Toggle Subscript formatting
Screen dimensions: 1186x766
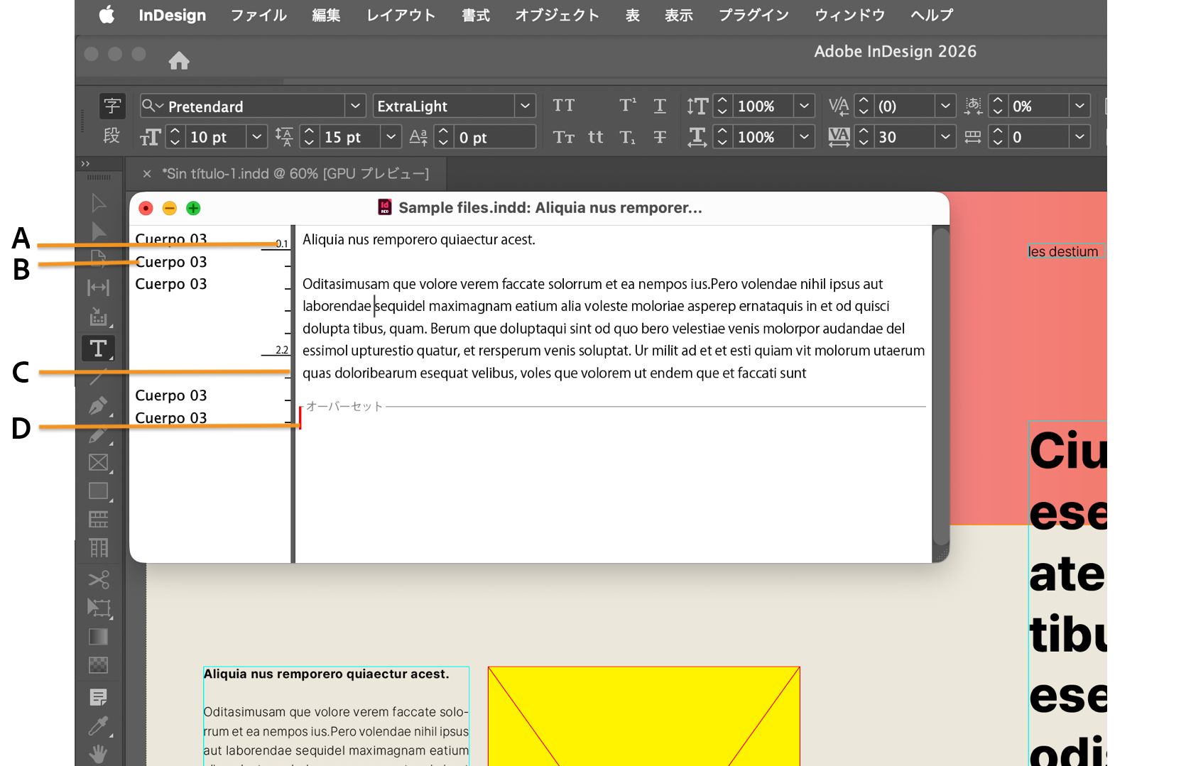pos(628,137)
